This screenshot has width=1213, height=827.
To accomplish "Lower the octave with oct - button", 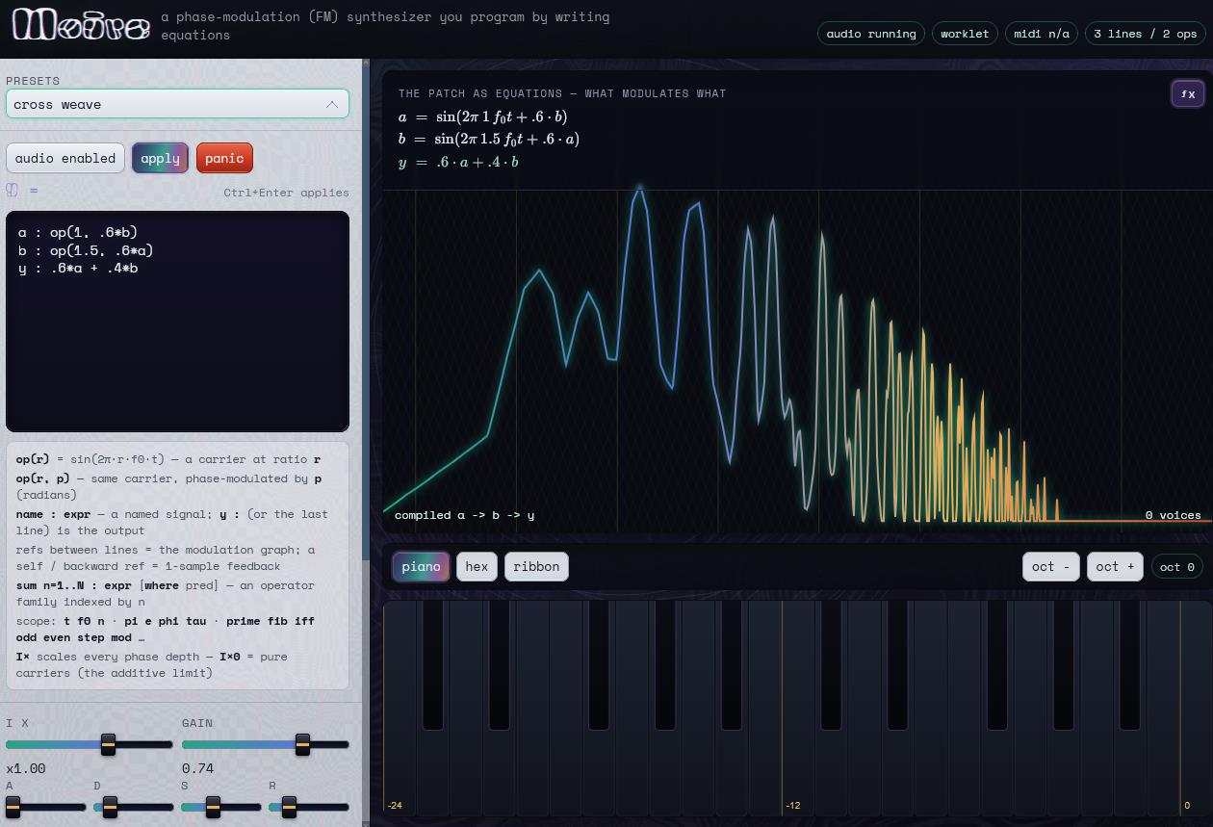I will [x=1050, y=566].
